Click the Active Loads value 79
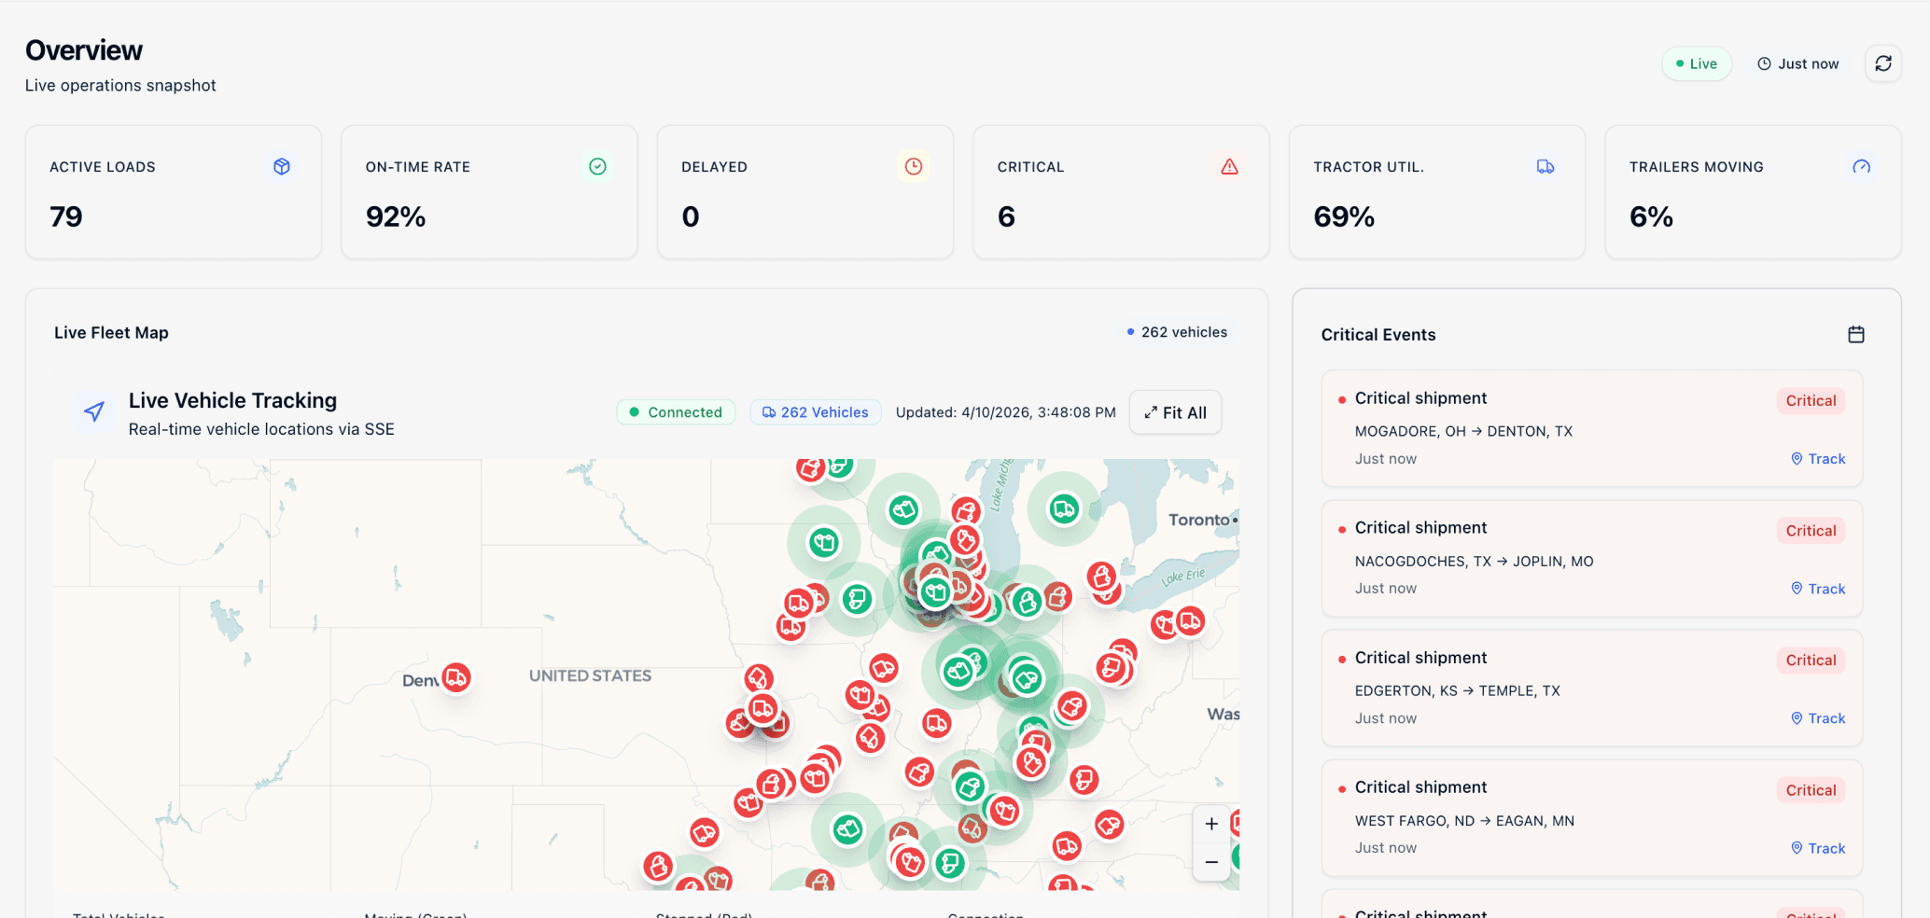1930x918 pixels. pos(66,216)
